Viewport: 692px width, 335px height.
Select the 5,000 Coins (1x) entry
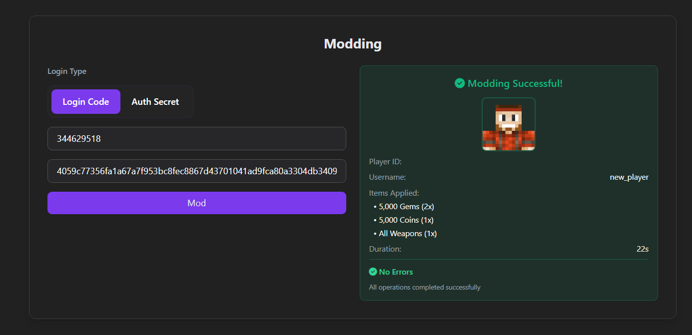(x=405, y=220)
